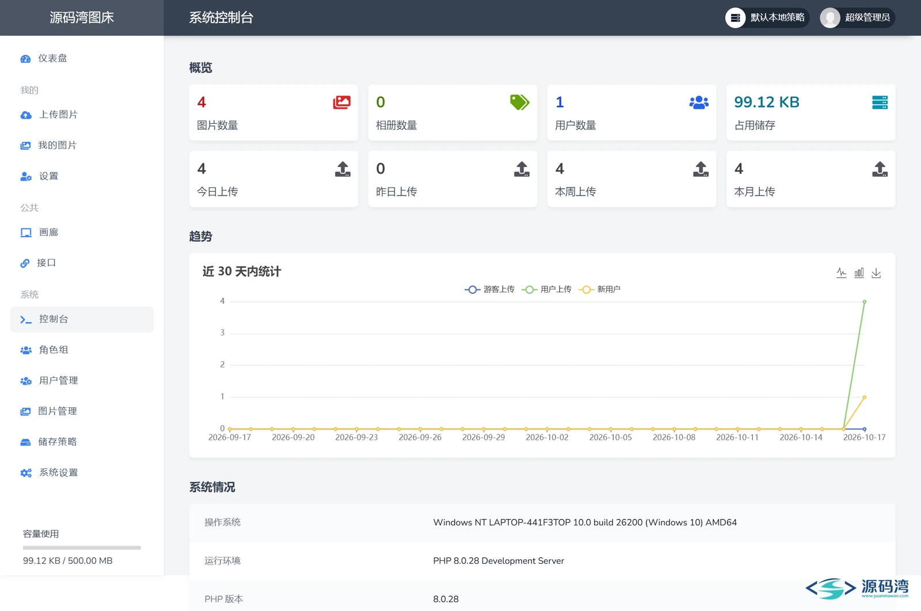Click the upload icon in 本月上传 card
Image resolution: width=921 pixels, height=611 pixels.
880,169
